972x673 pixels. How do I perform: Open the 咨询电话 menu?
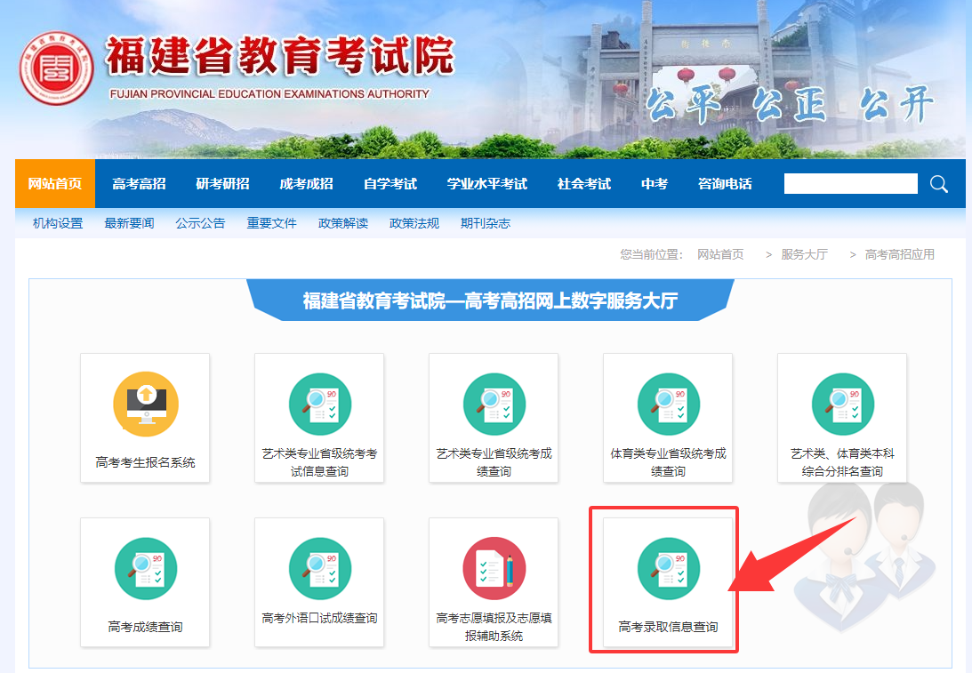tap(725, 183)
